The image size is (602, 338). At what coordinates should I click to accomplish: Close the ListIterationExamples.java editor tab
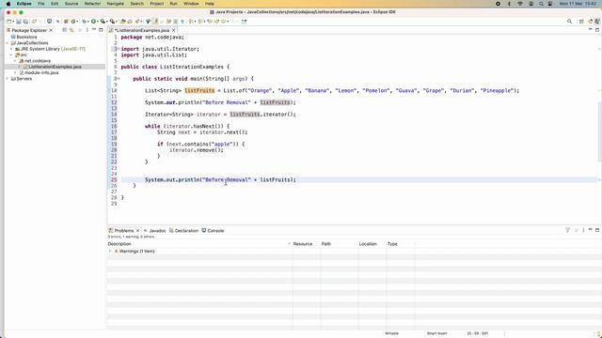[x=173, y=30]
